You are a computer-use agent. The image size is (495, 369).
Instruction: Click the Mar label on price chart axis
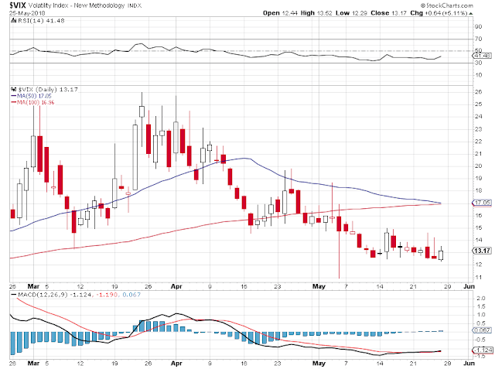point(33,286)
